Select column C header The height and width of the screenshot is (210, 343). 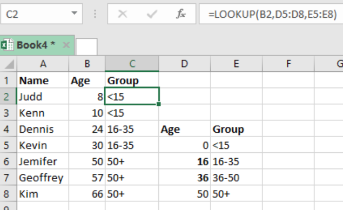click(132, 64)
